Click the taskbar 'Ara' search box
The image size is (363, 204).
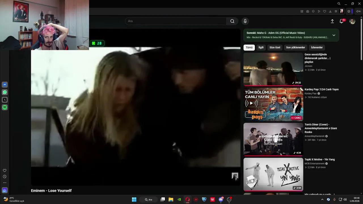tap(149, 199)
